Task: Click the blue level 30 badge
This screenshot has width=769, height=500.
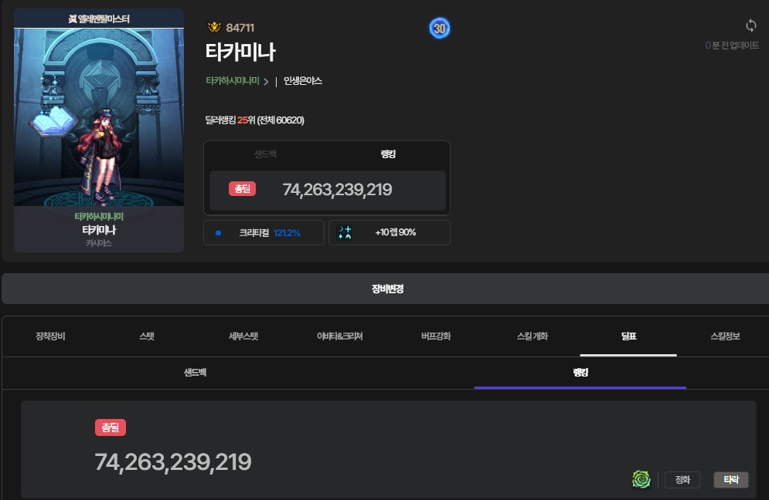Action: (440, 28)
